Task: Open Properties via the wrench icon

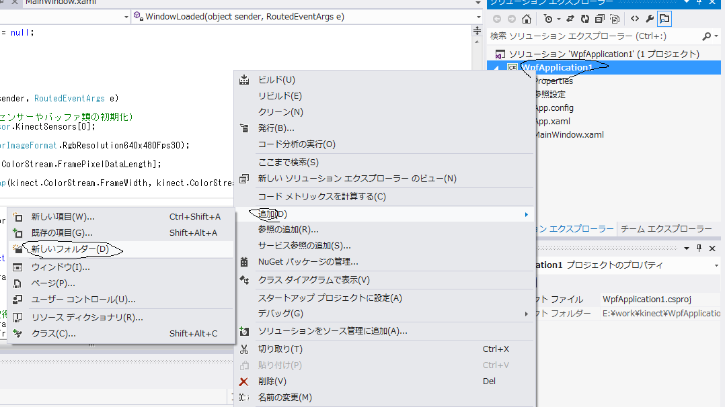Action: [x=650, y=19]
